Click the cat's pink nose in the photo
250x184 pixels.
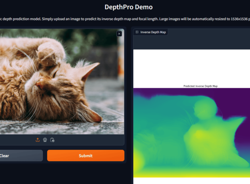(x=39, y=85)
